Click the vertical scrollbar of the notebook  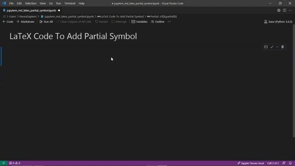click(294, 81)
